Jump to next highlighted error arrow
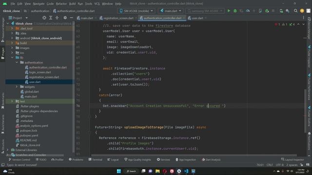Viewport: 312px width, 175px height. pyautogui.click(x=303, y=24)
